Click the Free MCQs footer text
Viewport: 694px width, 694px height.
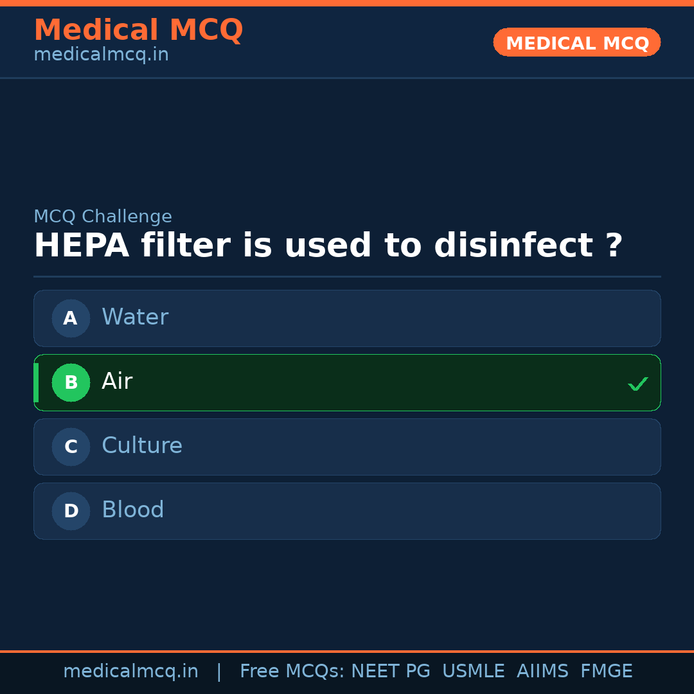click(x=292, y=672)
